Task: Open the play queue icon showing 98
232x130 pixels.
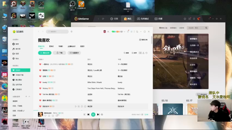Action: 146,114
